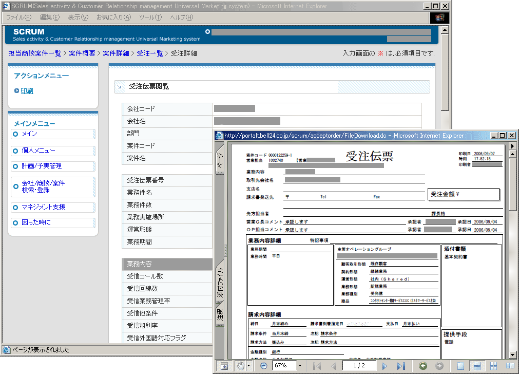
Task: Click the 印刷 print link
Action: [x=27, y=91]
